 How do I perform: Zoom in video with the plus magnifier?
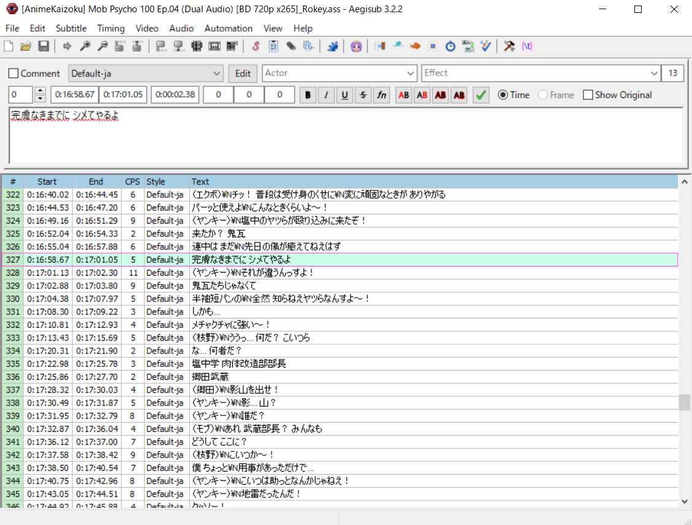point(85,46)
